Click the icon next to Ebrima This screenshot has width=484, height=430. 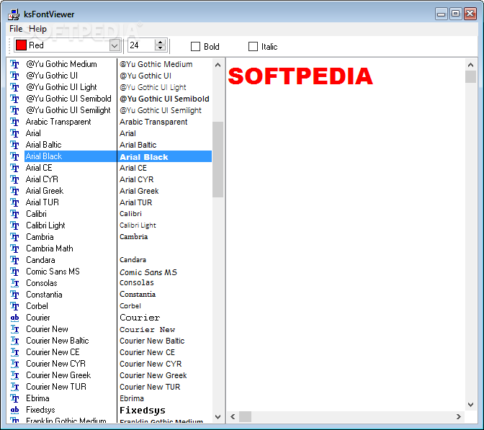14,398
